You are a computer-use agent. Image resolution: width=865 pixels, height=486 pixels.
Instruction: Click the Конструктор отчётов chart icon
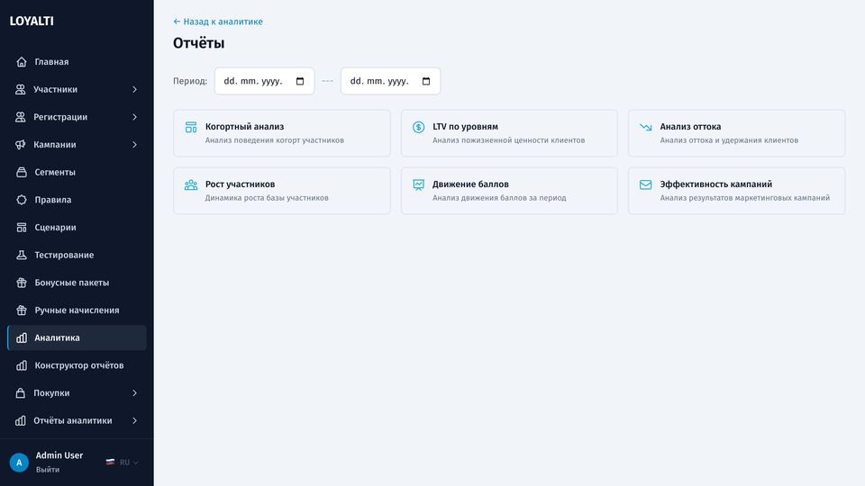point(22,365)
